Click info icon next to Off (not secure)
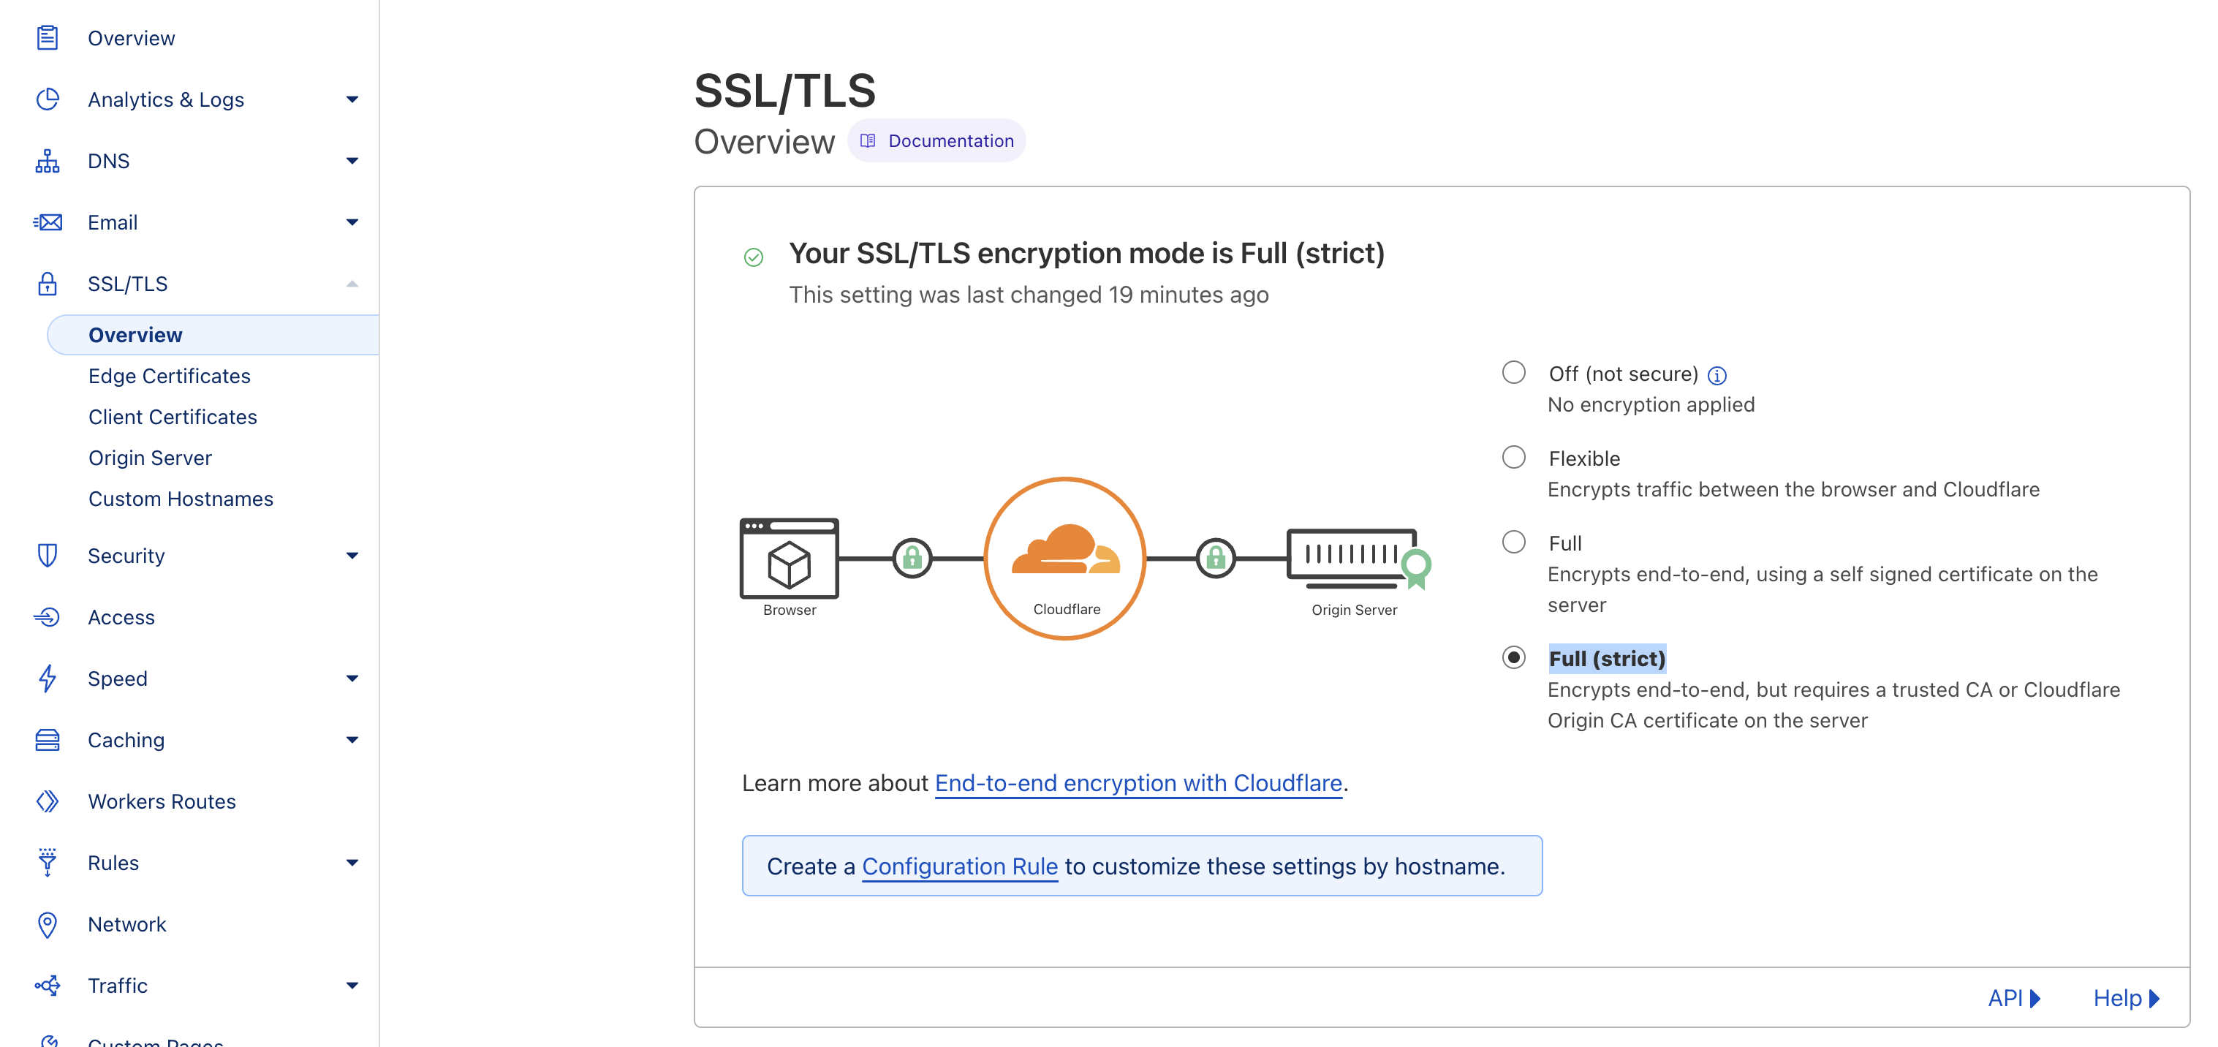 pos(1717,375)
